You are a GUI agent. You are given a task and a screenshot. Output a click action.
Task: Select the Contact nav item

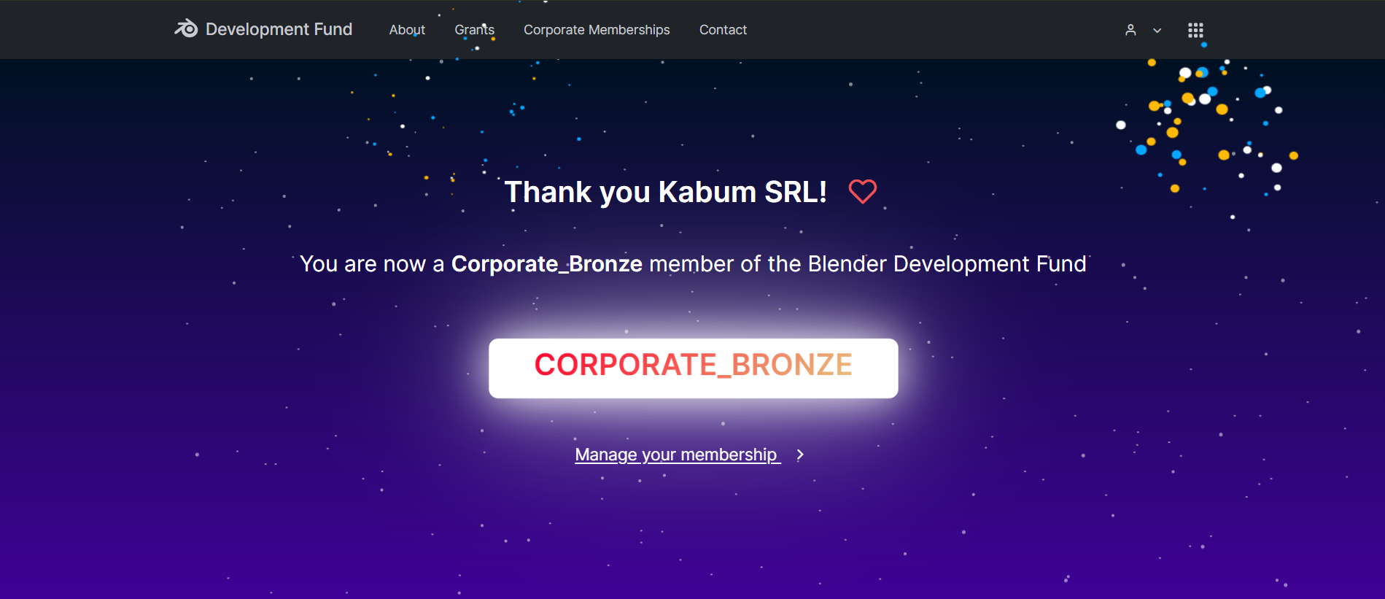click(x=723, y=30)
